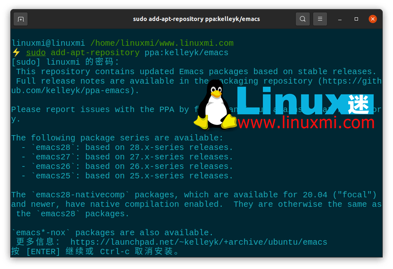The image size is (393, 269).
Task: Open the launchpad.net kelleyk emacs archive URL
Action: [199, 242]
